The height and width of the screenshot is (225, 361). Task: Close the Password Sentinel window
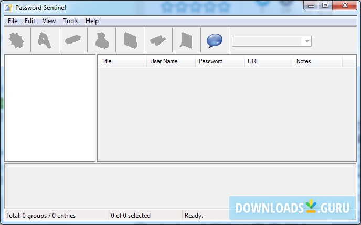tap(345, 6)
